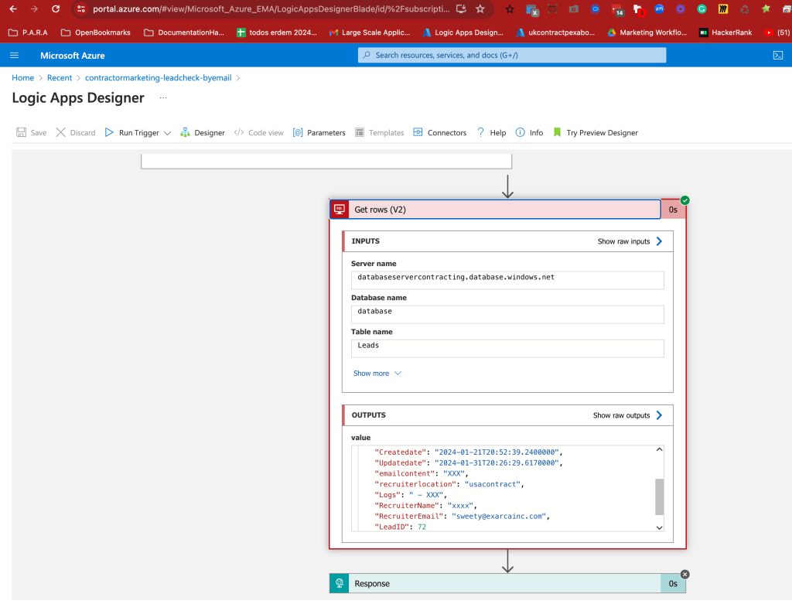Open the Miro extension icon
This screenshot has width=792, height=604.
[723, 9]
